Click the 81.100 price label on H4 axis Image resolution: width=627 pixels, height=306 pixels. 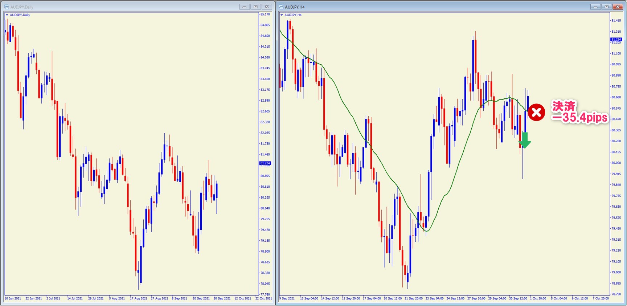[616, 53]
